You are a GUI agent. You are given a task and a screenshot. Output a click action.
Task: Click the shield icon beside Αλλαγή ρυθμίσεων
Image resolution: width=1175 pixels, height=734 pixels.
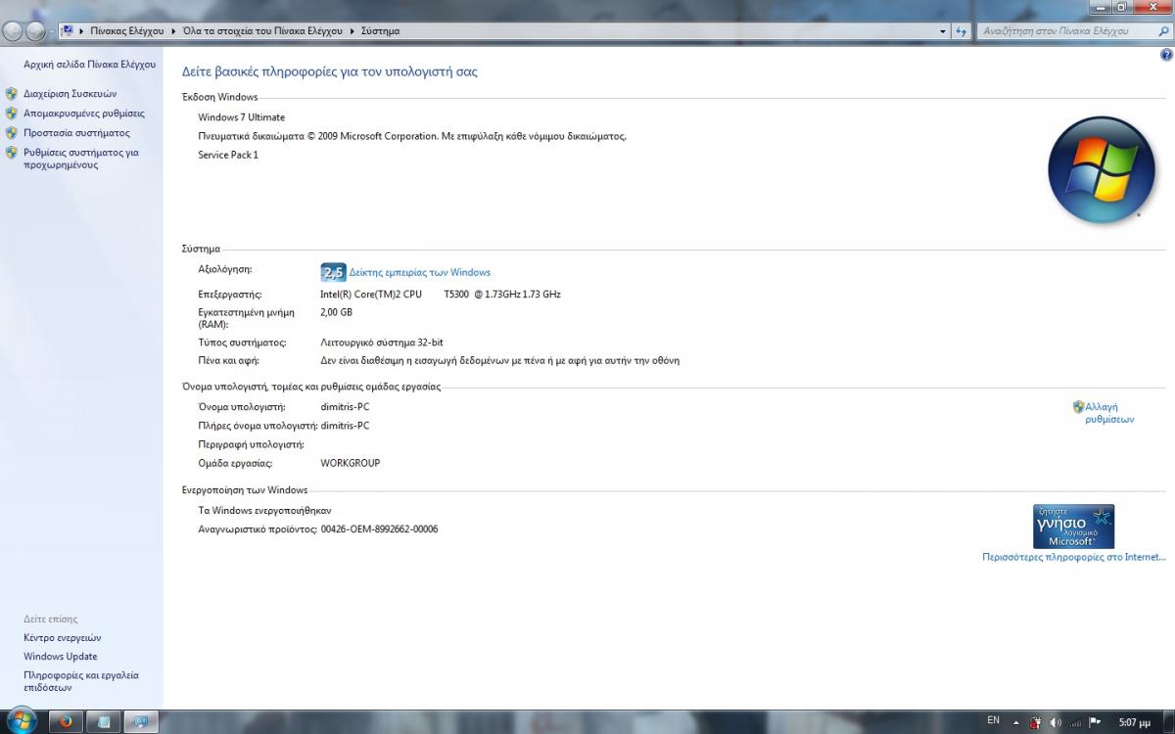[x=1078, y=407]
